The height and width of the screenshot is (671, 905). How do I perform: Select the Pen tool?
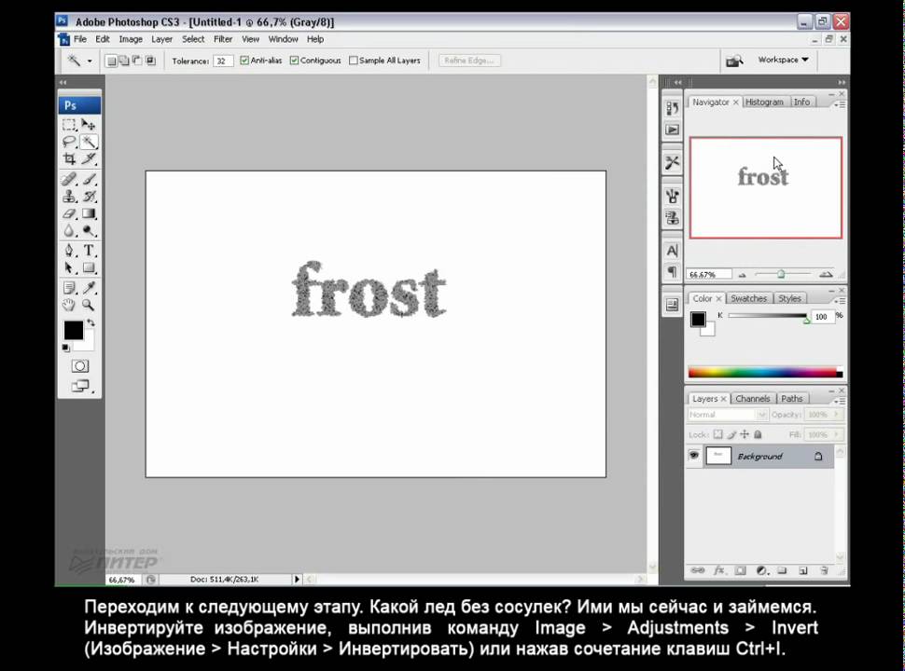click(x=69, y=251)
